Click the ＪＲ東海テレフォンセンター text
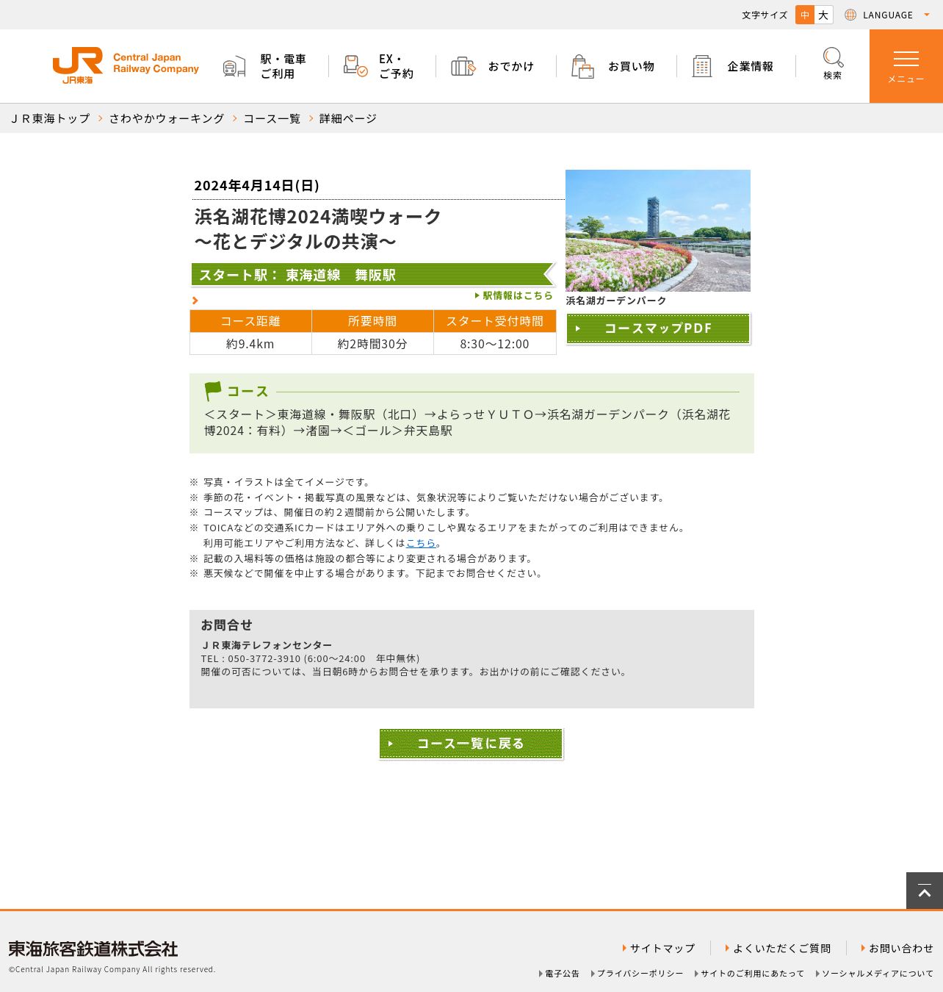Screen dimensions: 943x992 (x=267, y=645)
